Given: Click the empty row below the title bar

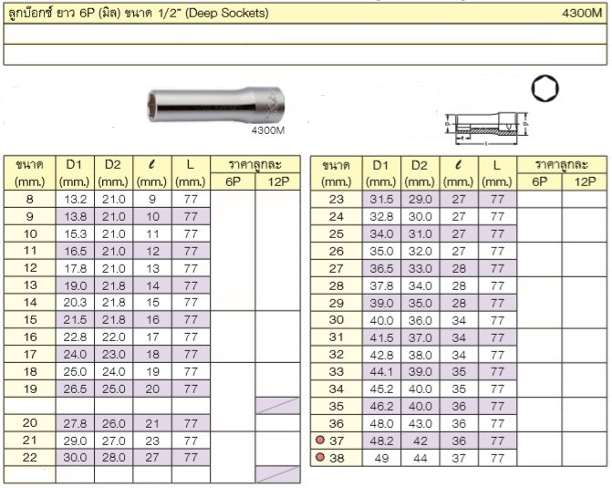Looking at the screenshot, I should pos(306,34).
